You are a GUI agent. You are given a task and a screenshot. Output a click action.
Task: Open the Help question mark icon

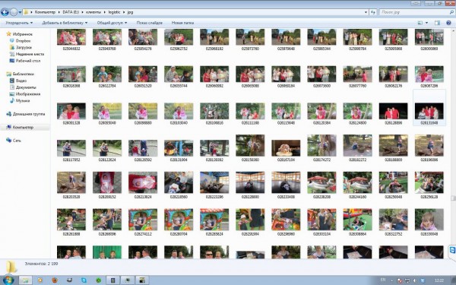(448, 23)
